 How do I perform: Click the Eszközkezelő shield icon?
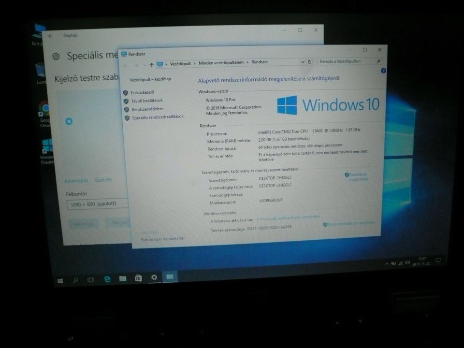[x=126, y=93]
